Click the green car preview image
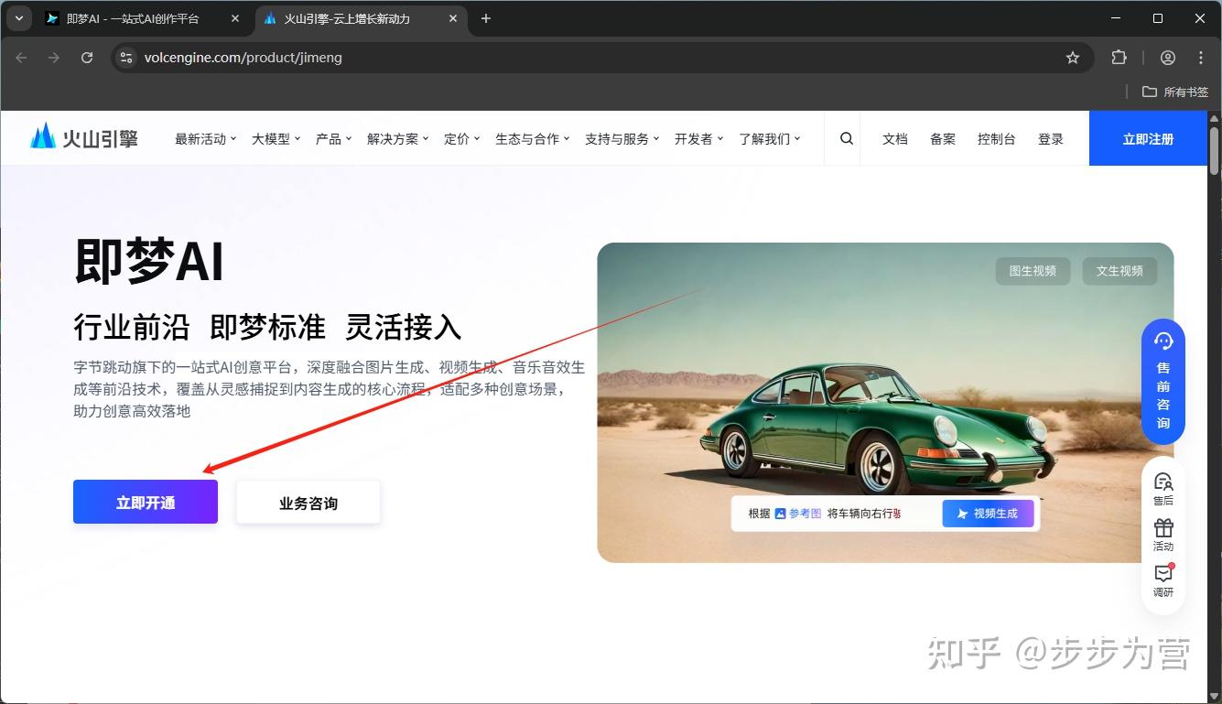Image resolution: width=1222 pixels, height=704 pixels. pos(885,402)
